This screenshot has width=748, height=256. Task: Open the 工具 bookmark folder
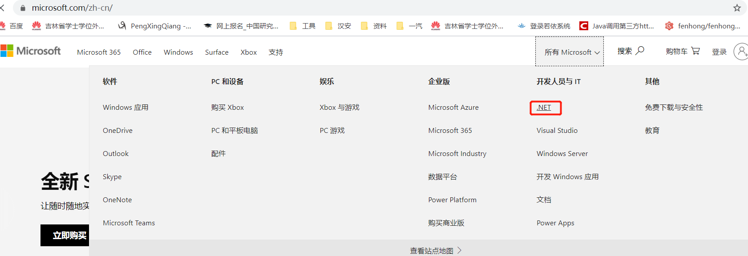point(303,26)
